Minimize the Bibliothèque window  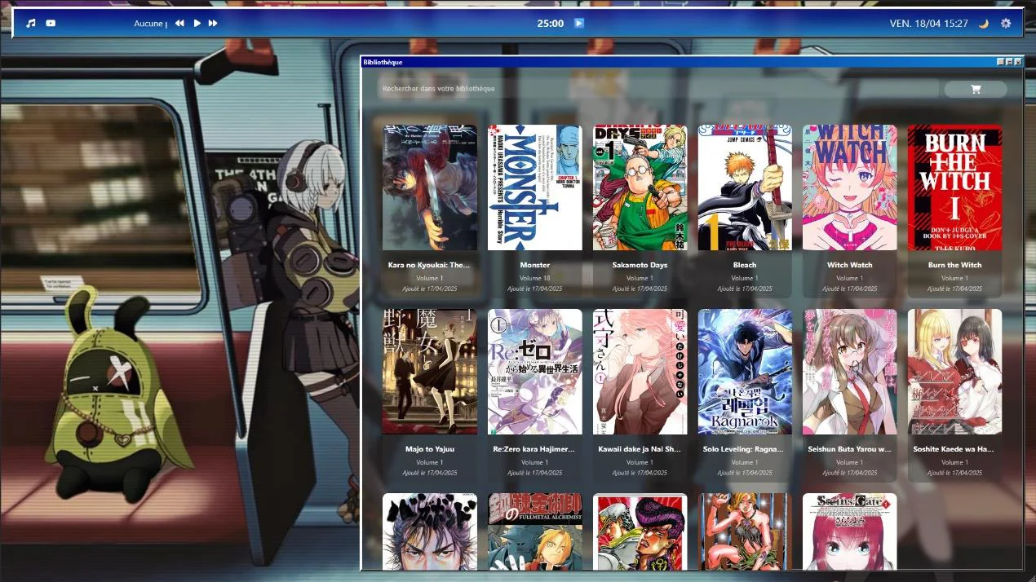click(x=1001, y=62)
